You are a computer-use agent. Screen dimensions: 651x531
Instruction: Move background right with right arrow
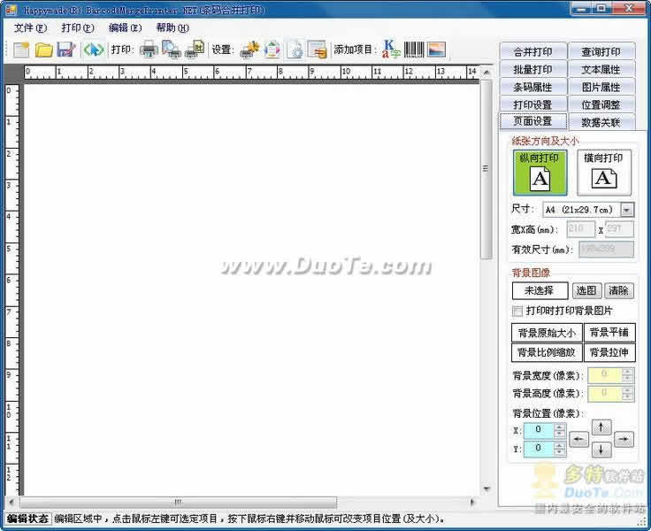click(624, 439)
